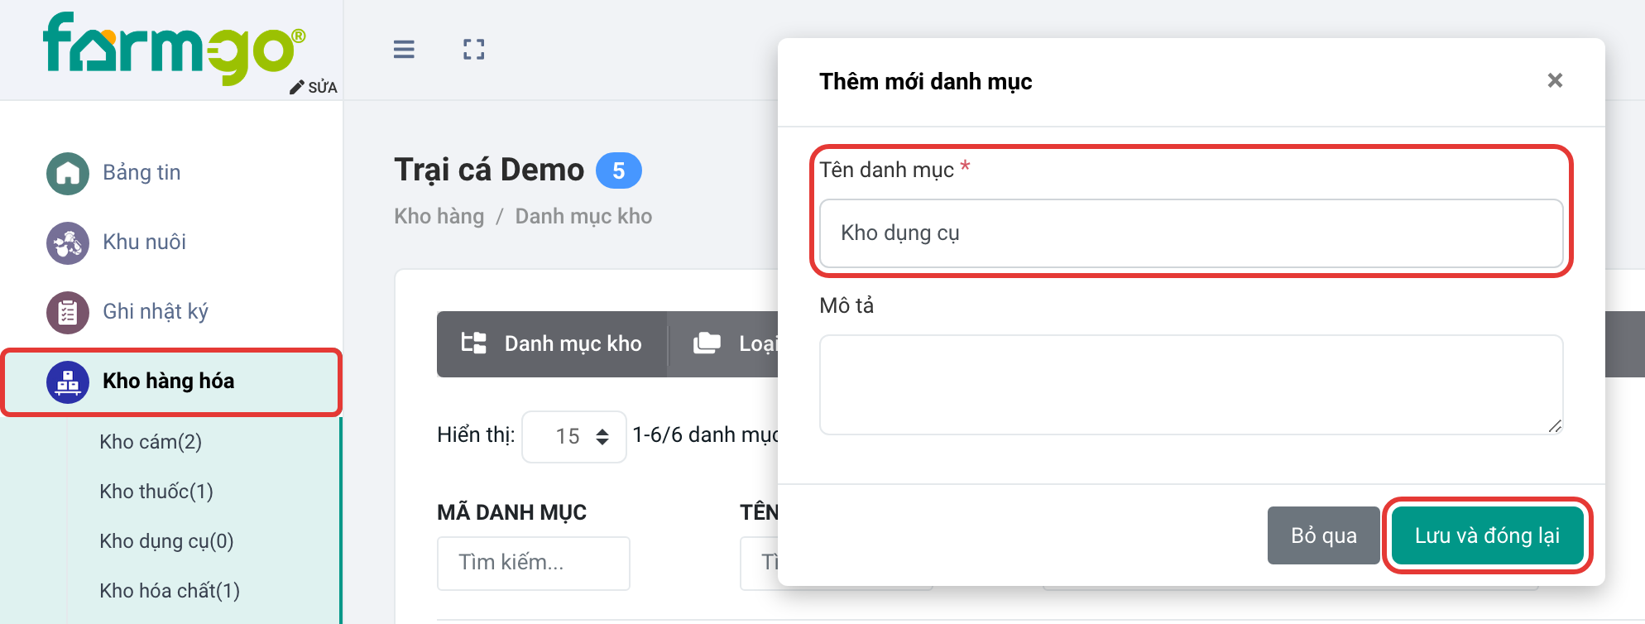
Task: Click the Bỏ qua button
Action: coord(1324,535)
